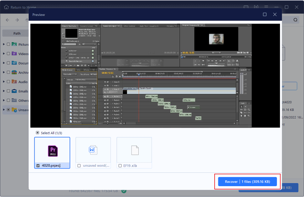Select the Premiere project file icon
The image size is (304, 197).
[53, 151]
